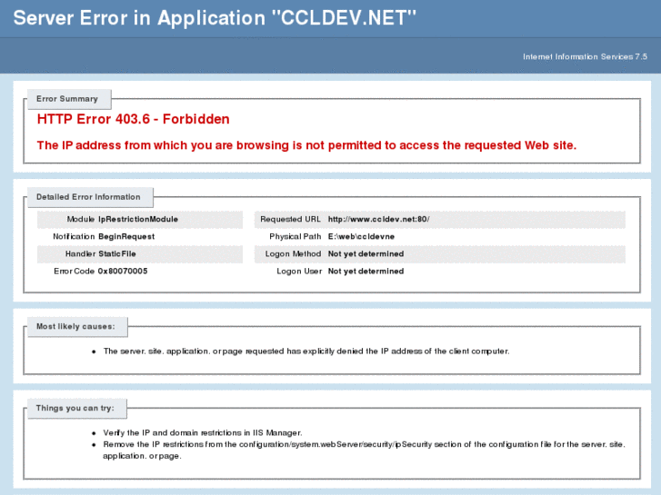661x495 pixels.
Task: Select the Error Summary section label
Action: point(67,99)
